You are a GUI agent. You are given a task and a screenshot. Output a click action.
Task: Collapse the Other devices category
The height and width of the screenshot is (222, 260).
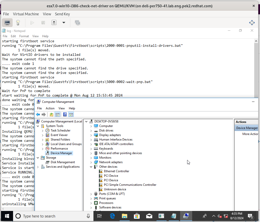pyautogui.click(x=91, y=167)
